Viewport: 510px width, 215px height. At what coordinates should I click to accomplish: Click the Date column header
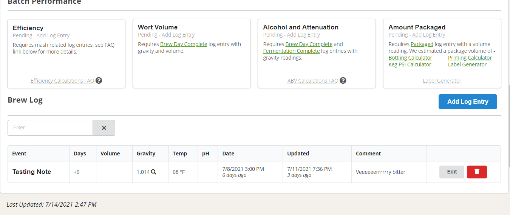coord(228,154)
